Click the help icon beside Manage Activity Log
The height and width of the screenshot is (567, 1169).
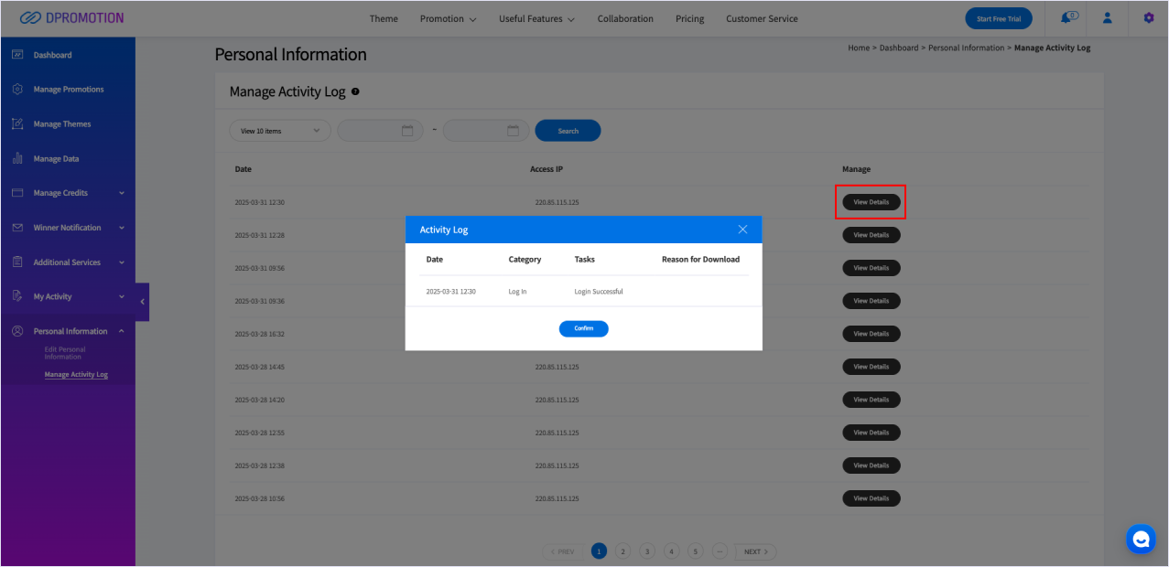point(355,92)
